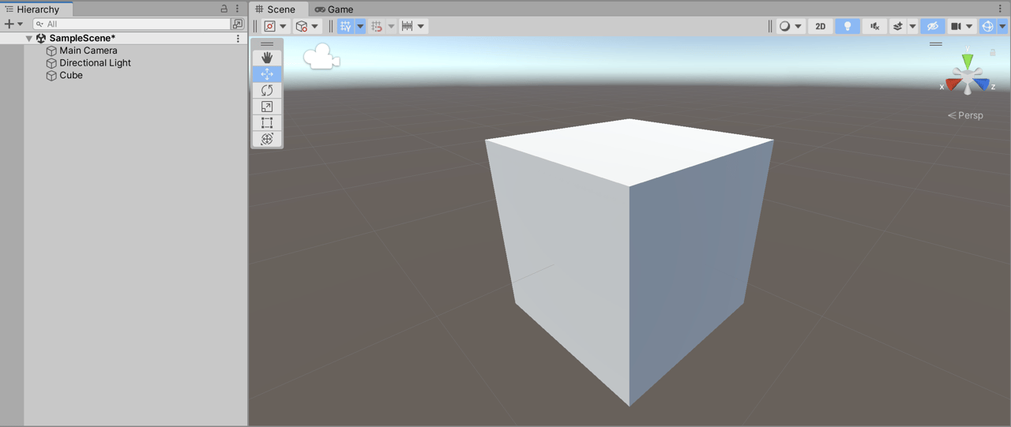1011x427 pixels.
Task: Select the Rotate tool
Action: (267, 90)
